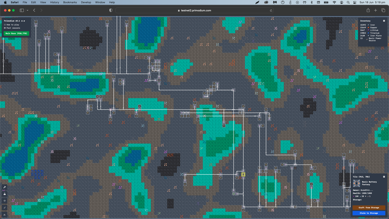Screen dimensions: 389x219
Task: Open the Edit menu
Action: click(x=33, y=2)
